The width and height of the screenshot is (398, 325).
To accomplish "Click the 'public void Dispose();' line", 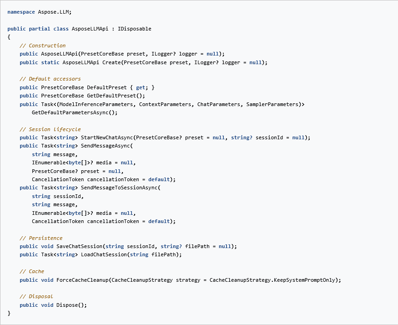I will point(53,305).
